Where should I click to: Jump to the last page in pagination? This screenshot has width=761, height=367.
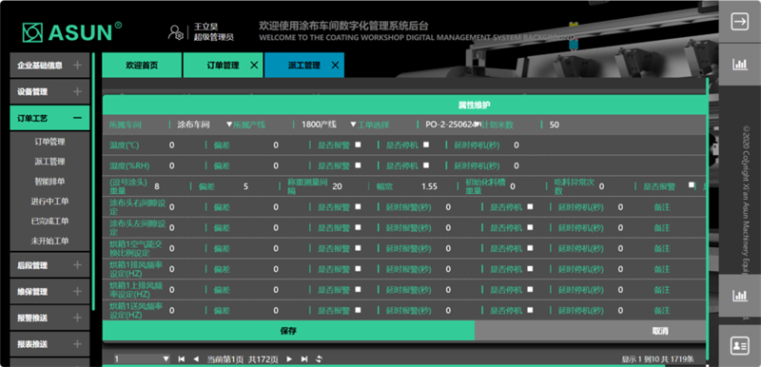coord(304,359)
